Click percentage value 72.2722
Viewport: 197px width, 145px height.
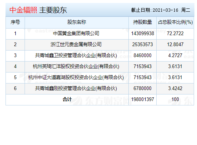(175, 33)
